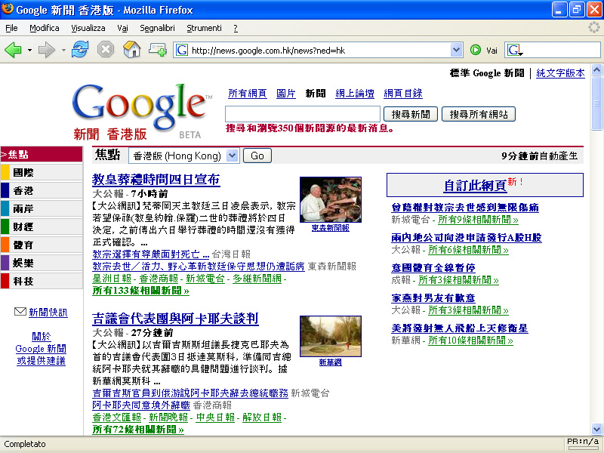Click the URL address bar field
This screenshot has width=604, height=453.
point(319,50)
